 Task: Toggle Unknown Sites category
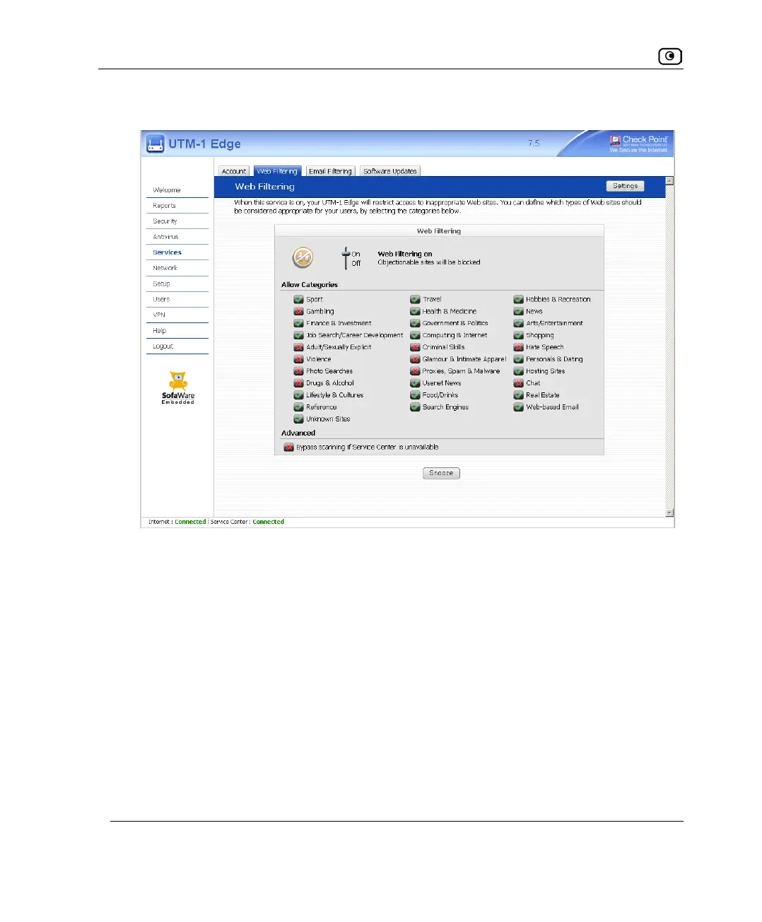coord(298,419)
